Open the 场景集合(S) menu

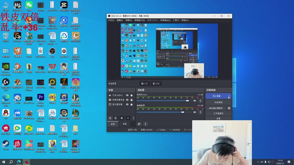(x=165, y=20)
